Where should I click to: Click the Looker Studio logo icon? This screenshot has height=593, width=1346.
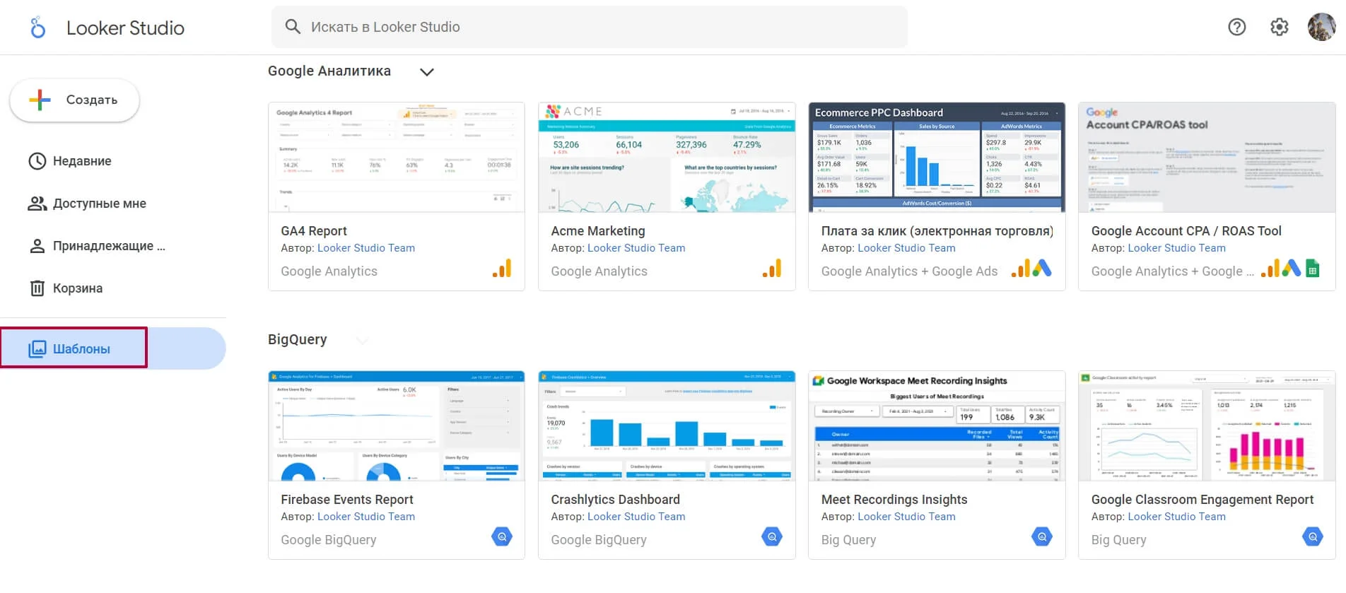37,28
